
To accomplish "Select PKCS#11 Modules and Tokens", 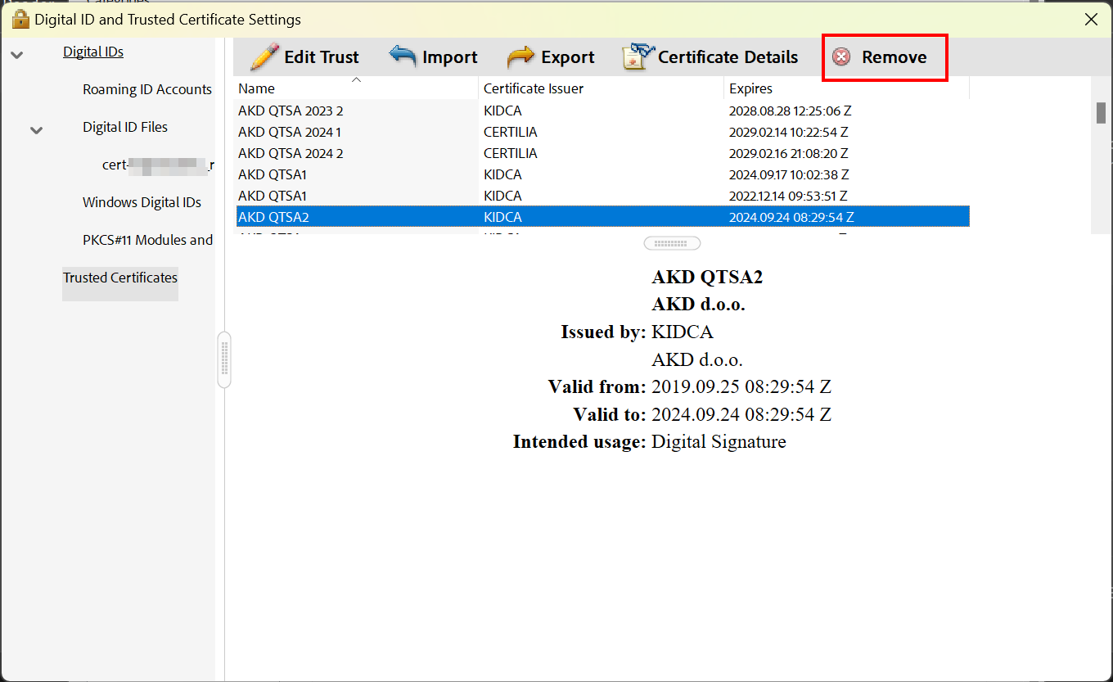I will tap(147, 240).
